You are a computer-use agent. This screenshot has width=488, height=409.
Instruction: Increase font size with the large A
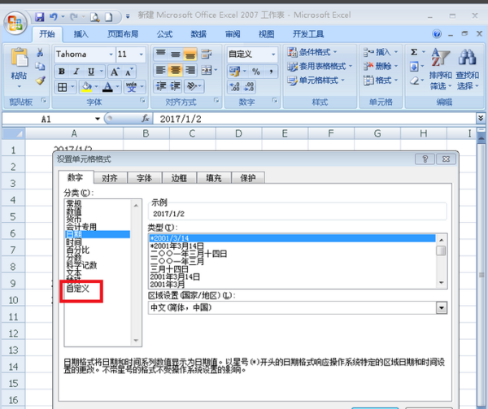(115, 72)
